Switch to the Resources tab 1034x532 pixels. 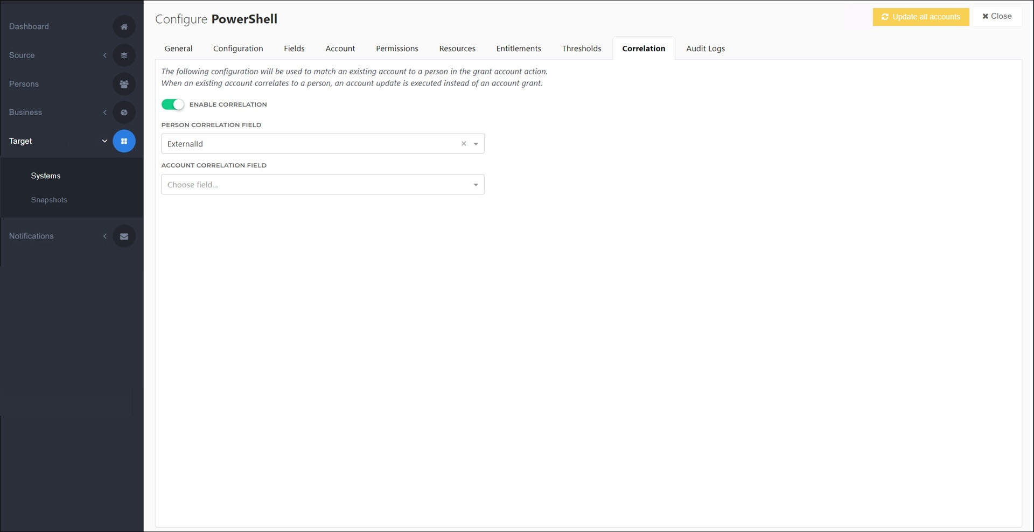coord(457,48)
